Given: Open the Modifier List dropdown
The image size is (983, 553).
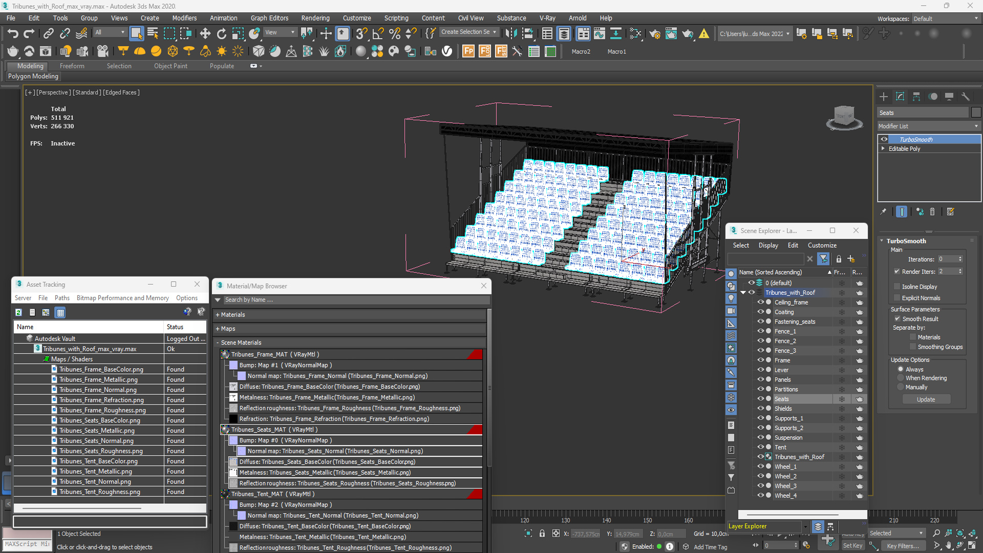Looking at the screenshot, I should (929, 126).
